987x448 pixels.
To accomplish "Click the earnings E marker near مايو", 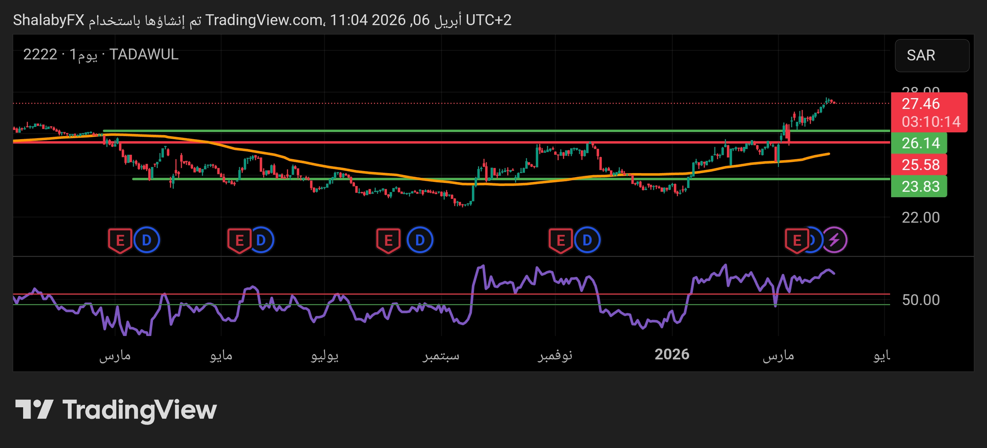I will click(239, 240).
